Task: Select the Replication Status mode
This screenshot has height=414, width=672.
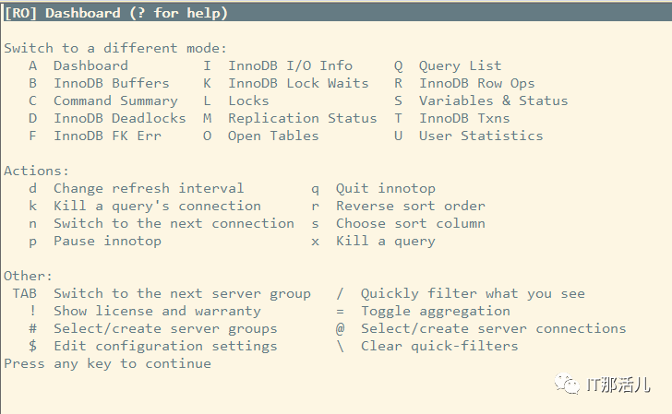Action: click(302, 118)
